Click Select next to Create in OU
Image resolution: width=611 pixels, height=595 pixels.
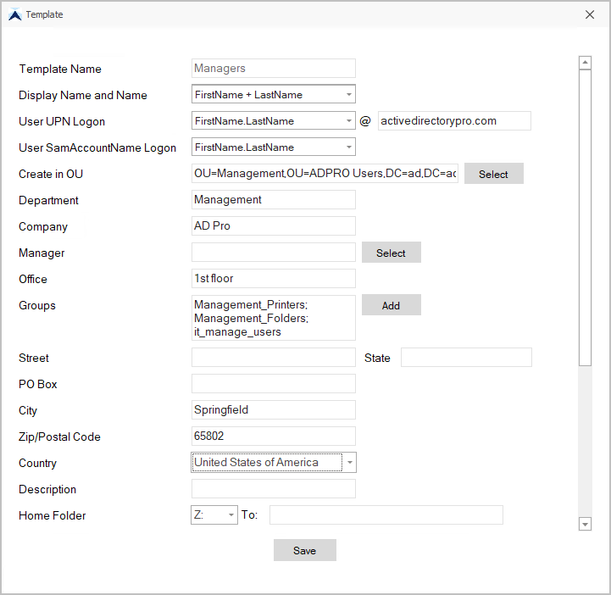tap(494, 174)
